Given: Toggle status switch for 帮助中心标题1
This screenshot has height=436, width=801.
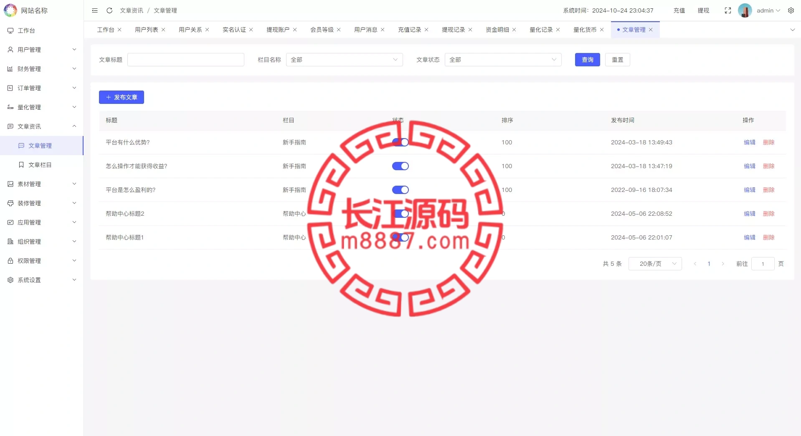Looking at the screenshot, I should pos(400,237).
